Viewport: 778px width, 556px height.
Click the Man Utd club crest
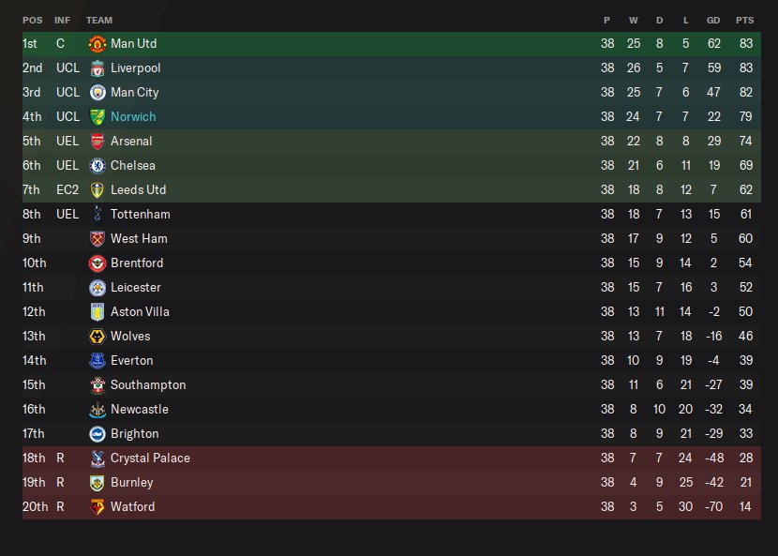pos(97,44)
